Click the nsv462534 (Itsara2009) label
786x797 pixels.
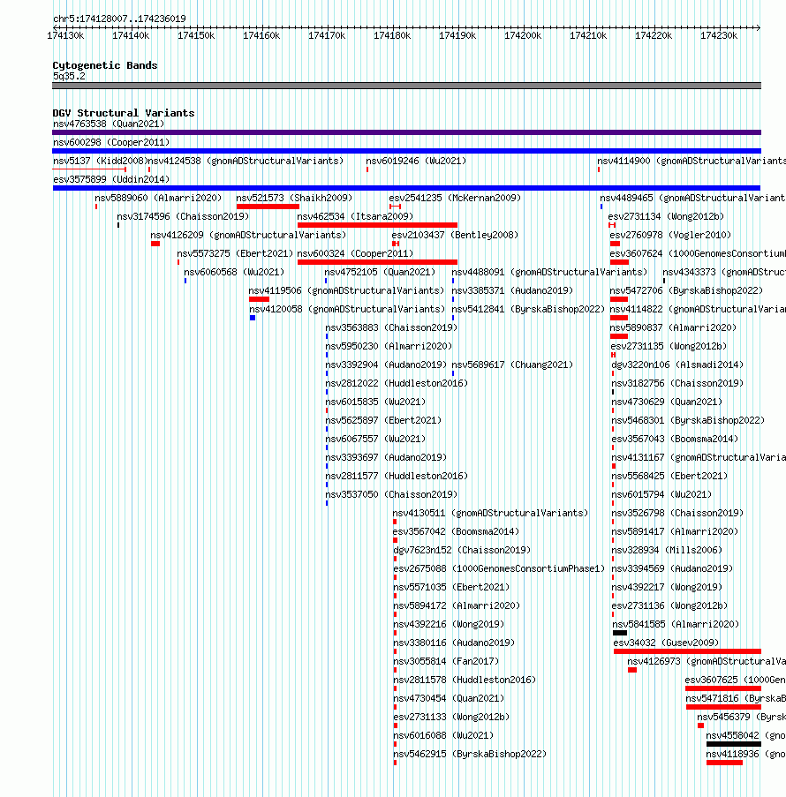click(355, 216)
